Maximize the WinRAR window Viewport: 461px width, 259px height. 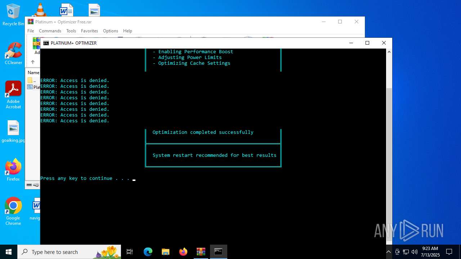[340, 22]
